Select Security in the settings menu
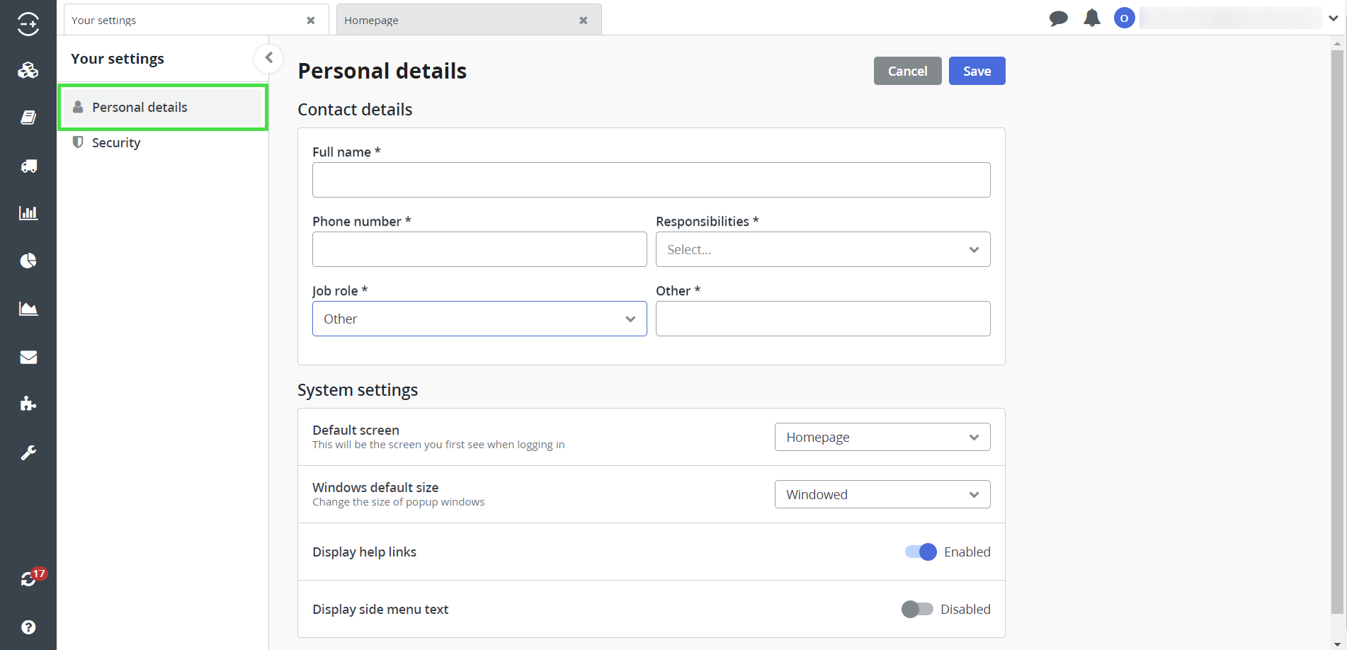 (x=116, y=142)
